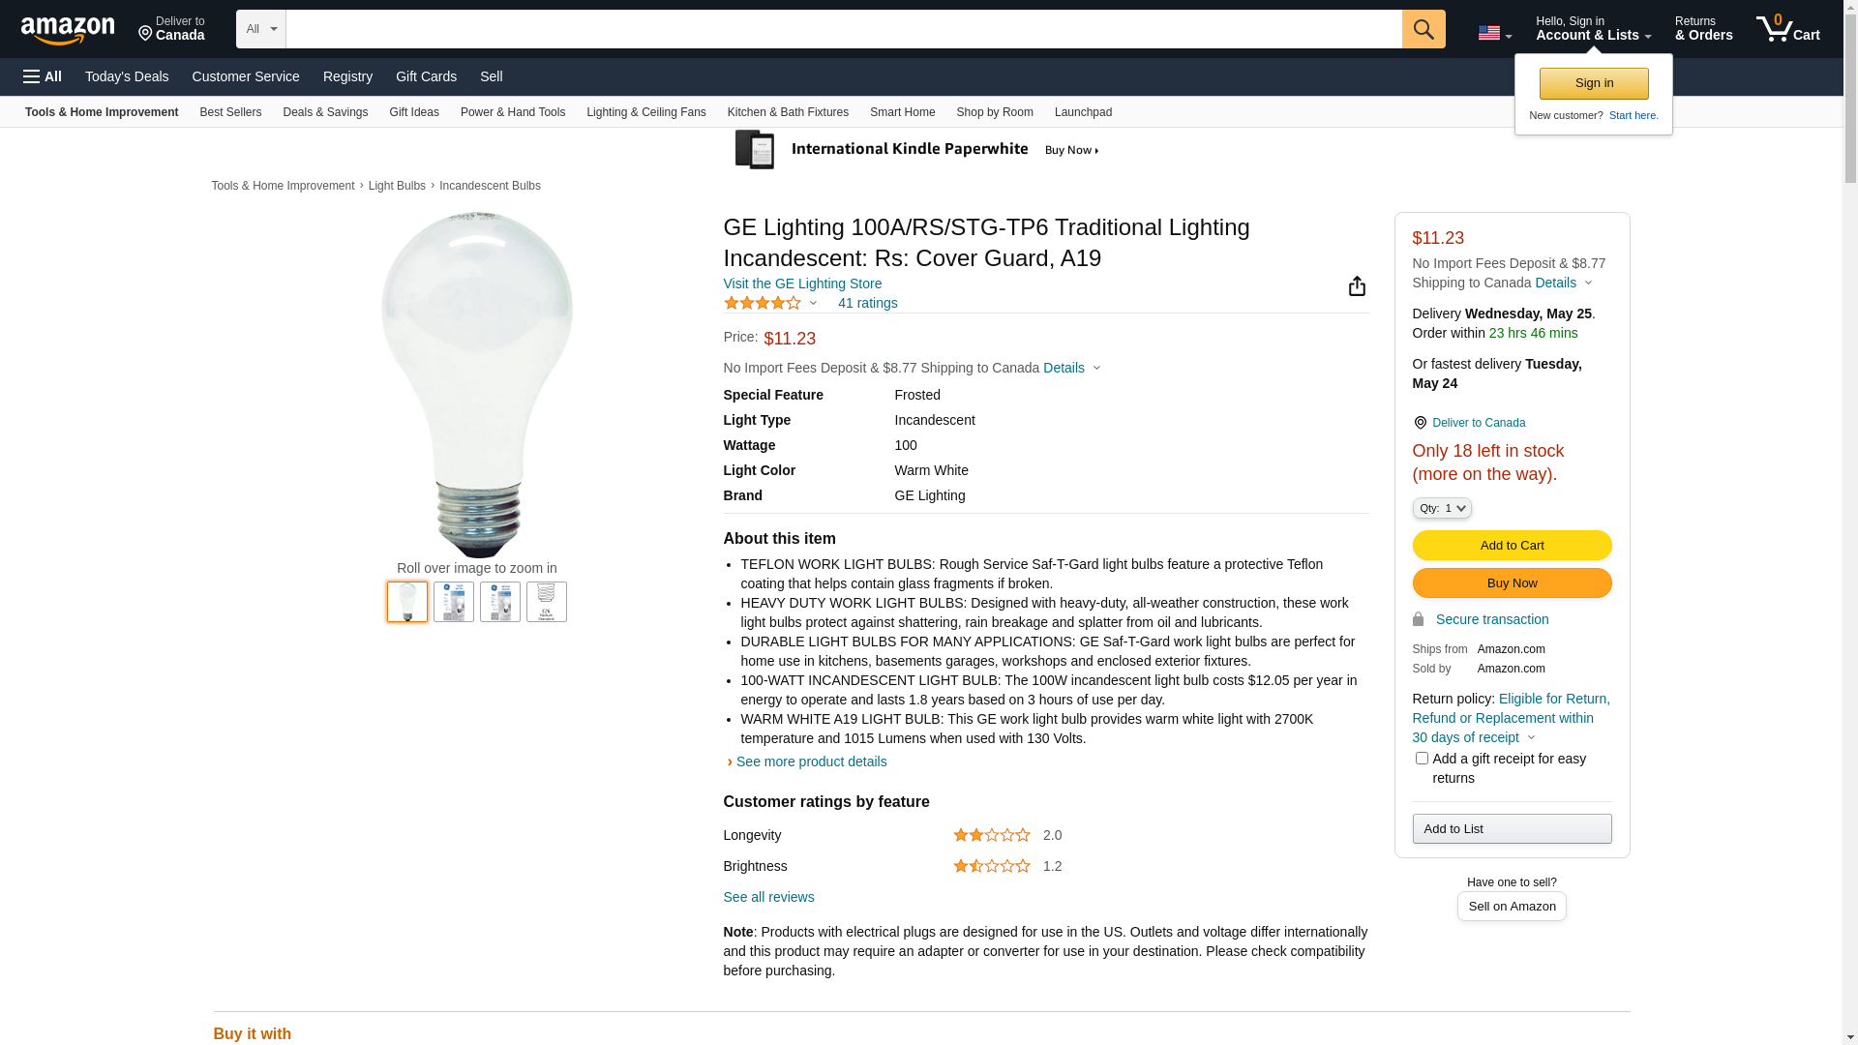Click the product star rating
This screenshot has width=1858, height=1045.
pyautogui.click(x=763, y=304)
